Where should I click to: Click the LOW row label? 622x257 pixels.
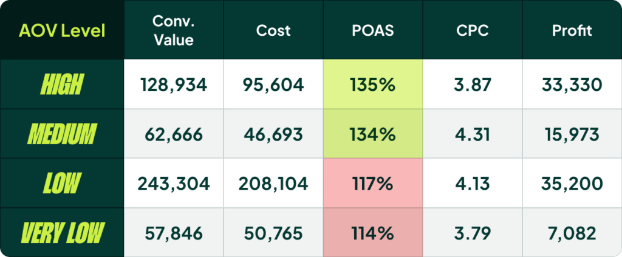(x=63, y=183)
